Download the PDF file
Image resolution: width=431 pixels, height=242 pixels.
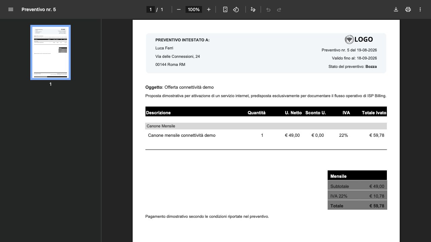(x=396, y=9)
